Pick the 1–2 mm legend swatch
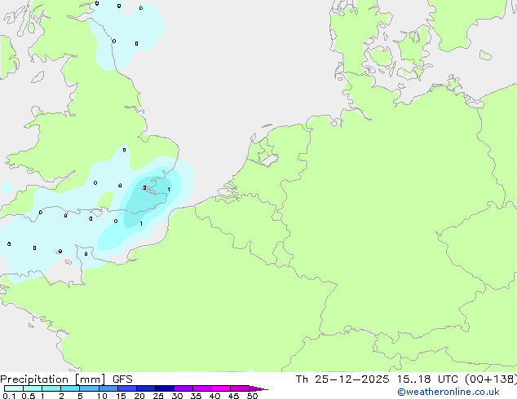517x399 pixels. (x=51, y=388)
